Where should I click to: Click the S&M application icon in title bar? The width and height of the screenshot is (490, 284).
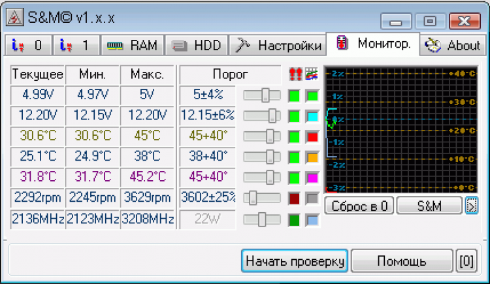coord(14,18)
